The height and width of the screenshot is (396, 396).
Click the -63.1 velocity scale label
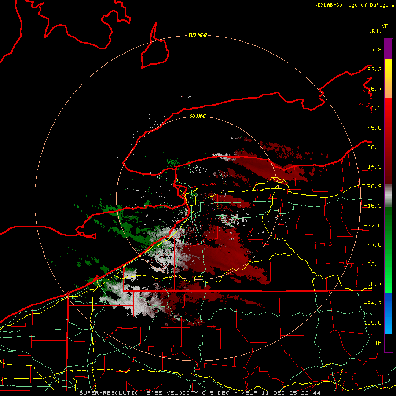[x=373, y=264]
